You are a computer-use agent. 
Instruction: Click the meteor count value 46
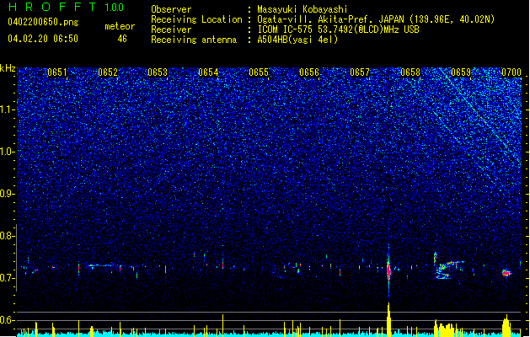pyautogui.click(x=122, y=39)
